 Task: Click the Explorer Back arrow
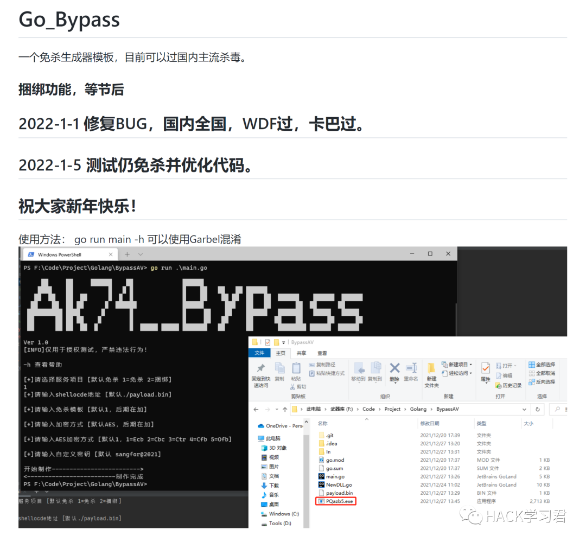(256, 409)
